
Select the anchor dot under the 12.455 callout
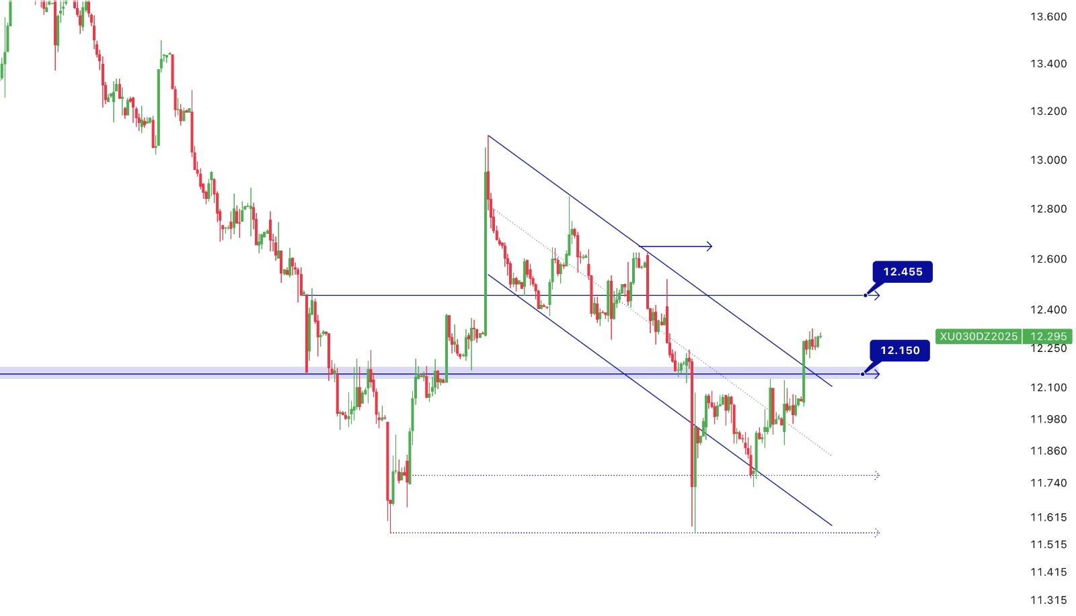(x=866, y=296)
